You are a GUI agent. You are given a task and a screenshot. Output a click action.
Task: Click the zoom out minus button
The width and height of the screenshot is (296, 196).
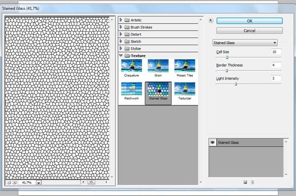[x=9, y=182]
